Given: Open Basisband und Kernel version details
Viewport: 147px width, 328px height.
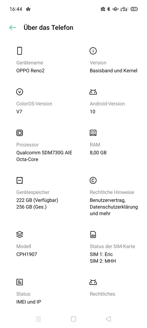Looking at the screenshot, I should [x=113, y=71].
